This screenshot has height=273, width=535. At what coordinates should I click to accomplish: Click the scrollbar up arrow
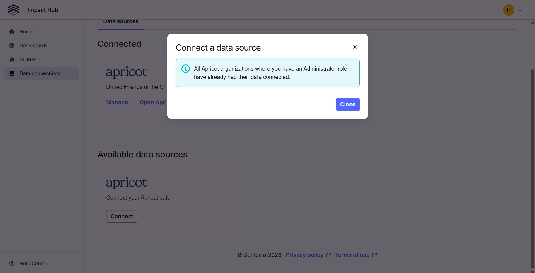[532, 23]
